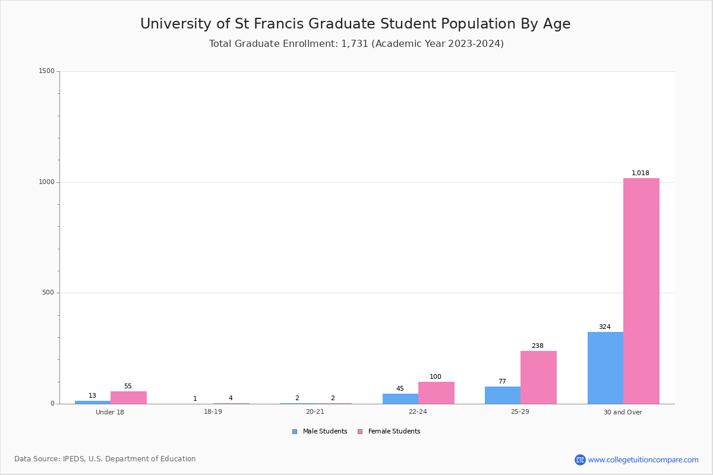
Task: Select the blue 13 bar for Under 18
Action: coord(93,403)
